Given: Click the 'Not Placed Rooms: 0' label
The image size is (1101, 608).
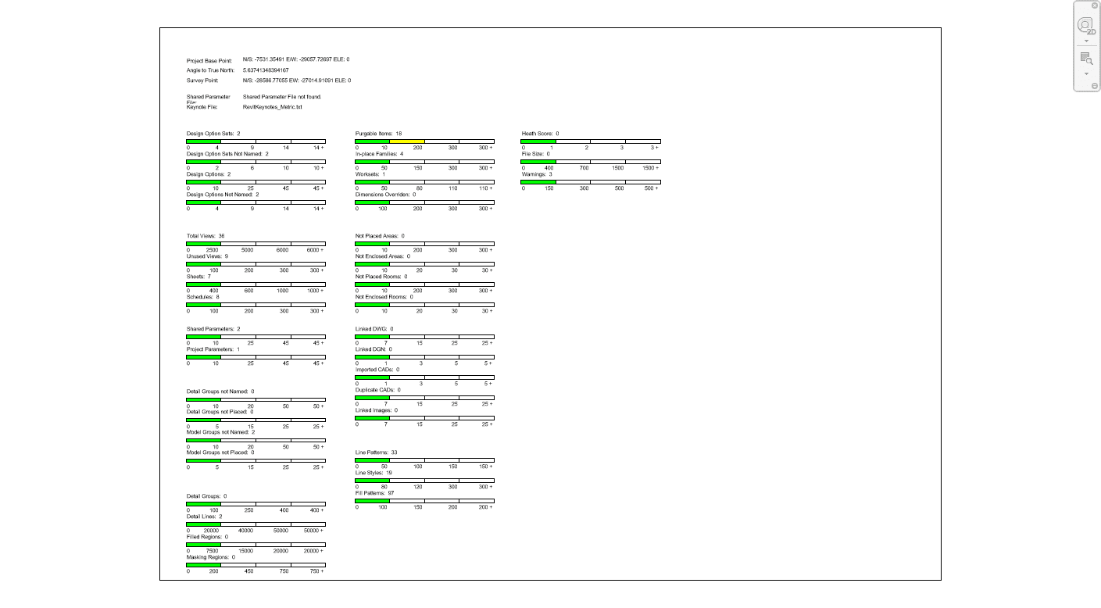Looking at the screenshot, I should click(x=381, y=276).
